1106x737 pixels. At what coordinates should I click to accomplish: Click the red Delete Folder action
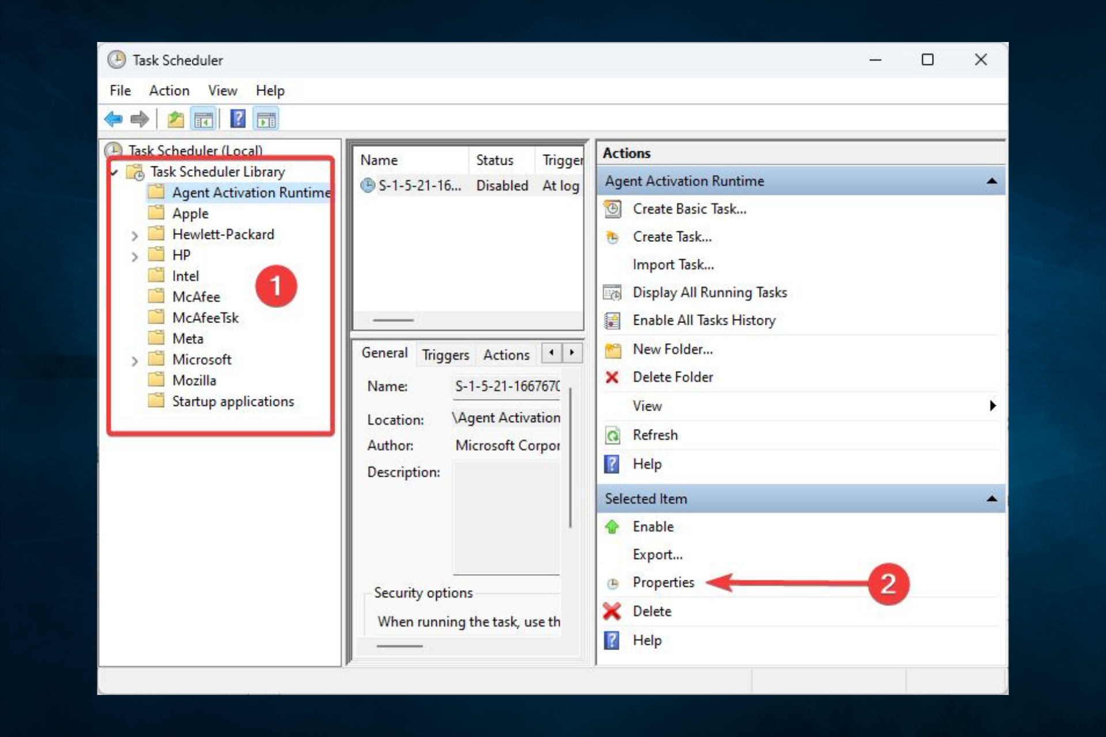pyautogui.click(x=672, y=377)
